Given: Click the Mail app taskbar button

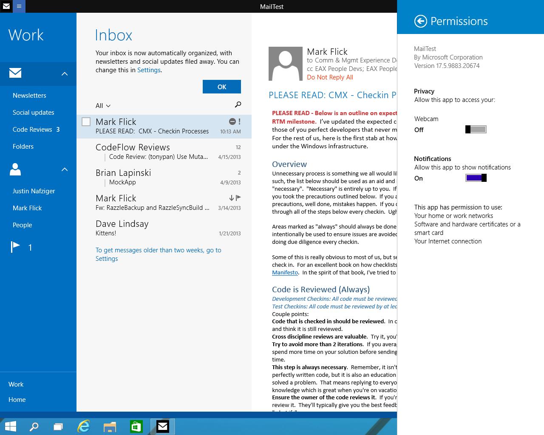Looking at the screenshot, I should (x=163, y=426).
